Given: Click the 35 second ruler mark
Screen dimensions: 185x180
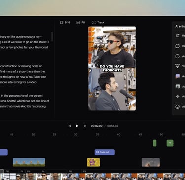Looking at the screenshot, I should [x=97, y=134].
